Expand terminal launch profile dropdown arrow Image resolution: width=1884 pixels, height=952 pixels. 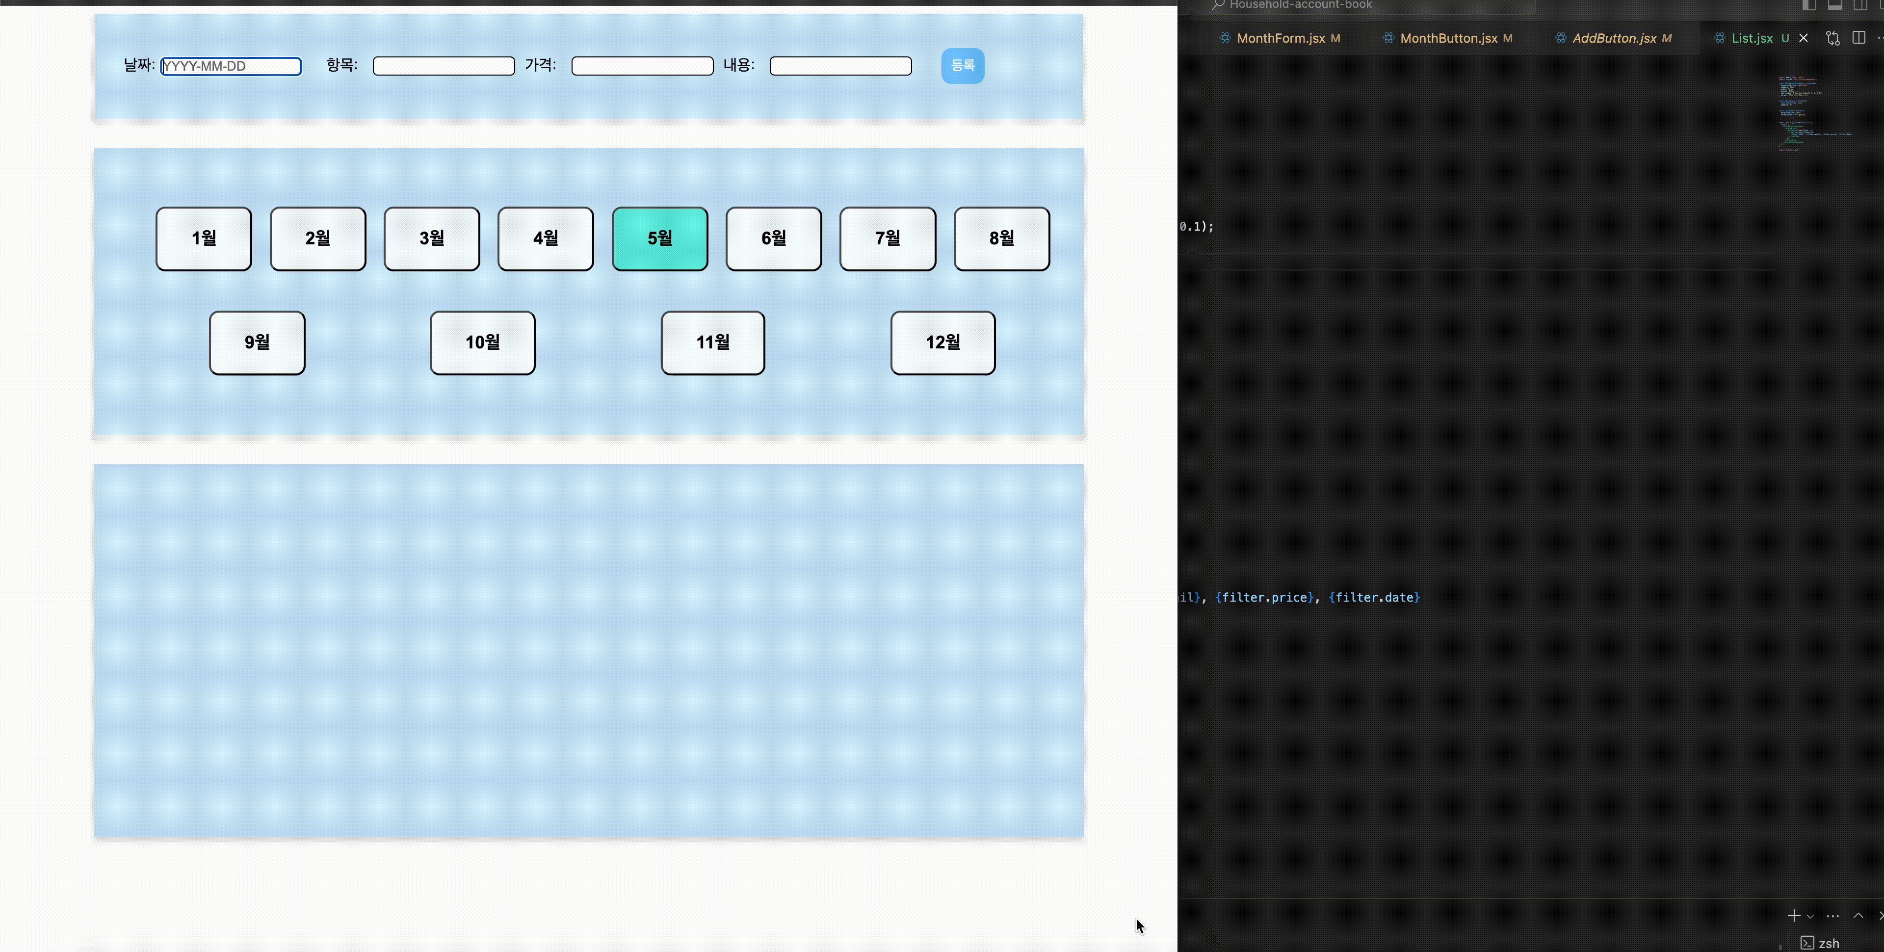coord(1810,916)
